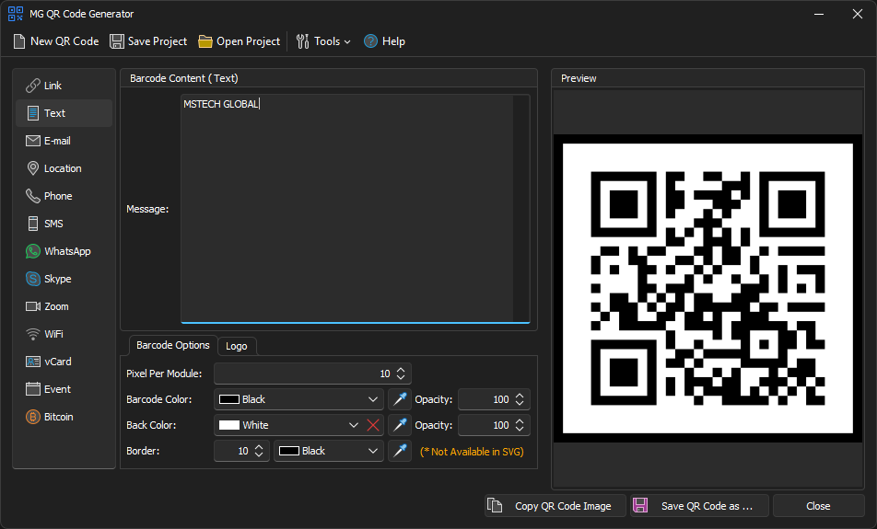The image size is (877, 529).
Task: Close the window using title bar X
Action: [858, 14]
